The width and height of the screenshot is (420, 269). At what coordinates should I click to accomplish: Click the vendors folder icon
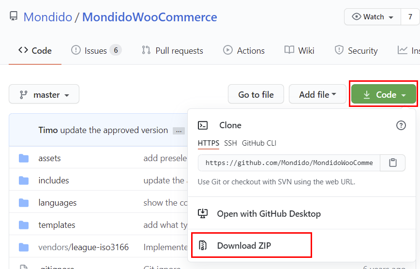pyautogui.click(x=24, y=247)
